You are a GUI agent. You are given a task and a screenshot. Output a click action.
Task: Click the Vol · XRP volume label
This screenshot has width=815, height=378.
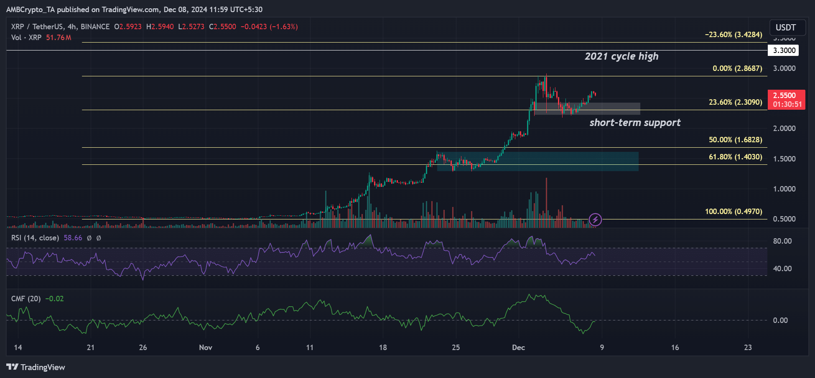(26, 38)
